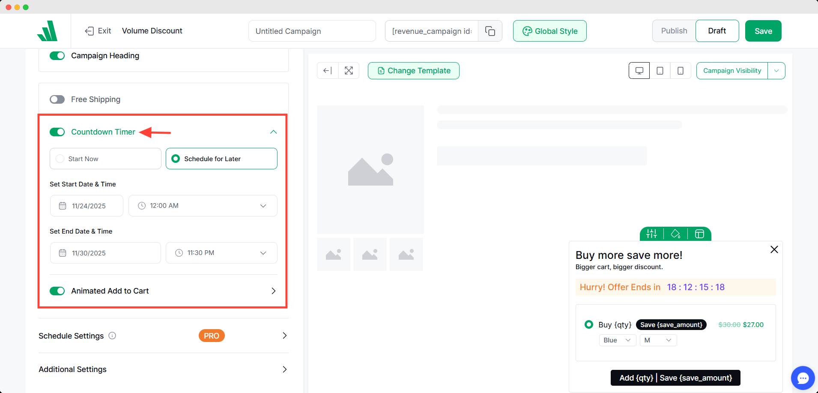The height and width of the screenshot is (393, 818).
Task: Open the paint bucket style icon
Action: (675, 234)
